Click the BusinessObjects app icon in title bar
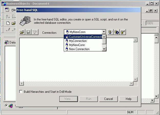The height and width of the screenshot is (115, 160). click(4, 4)
